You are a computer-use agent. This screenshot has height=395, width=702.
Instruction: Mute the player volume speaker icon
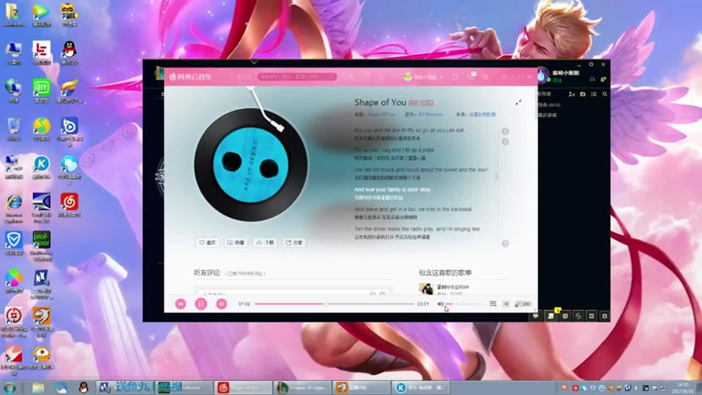point(440,304)
